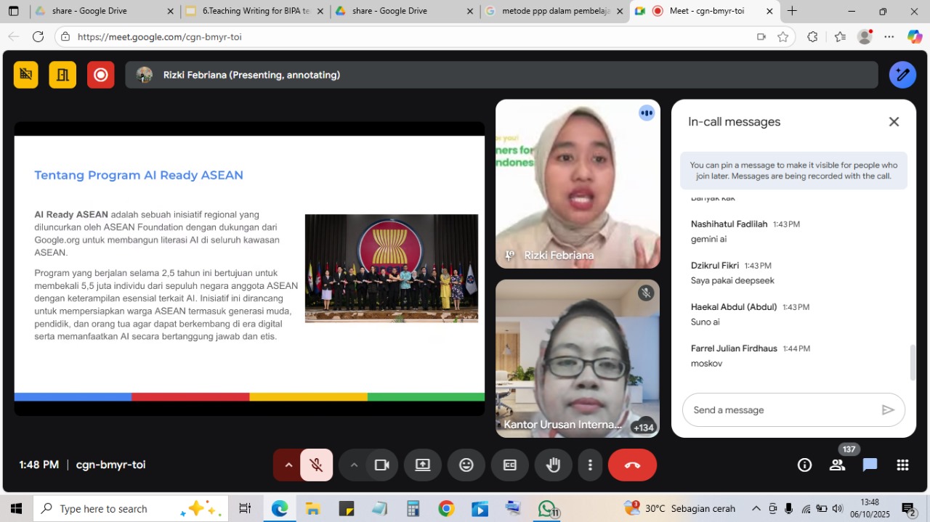Click the Send a message field
The height and width of the screenshot is (522, 930).
(781, 410)
